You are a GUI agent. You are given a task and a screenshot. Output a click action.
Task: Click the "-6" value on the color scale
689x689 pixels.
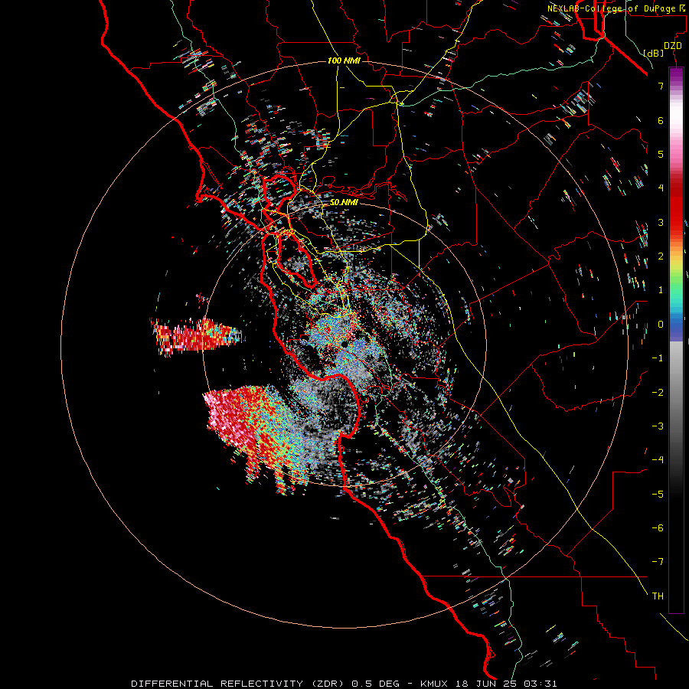[658, 528]
